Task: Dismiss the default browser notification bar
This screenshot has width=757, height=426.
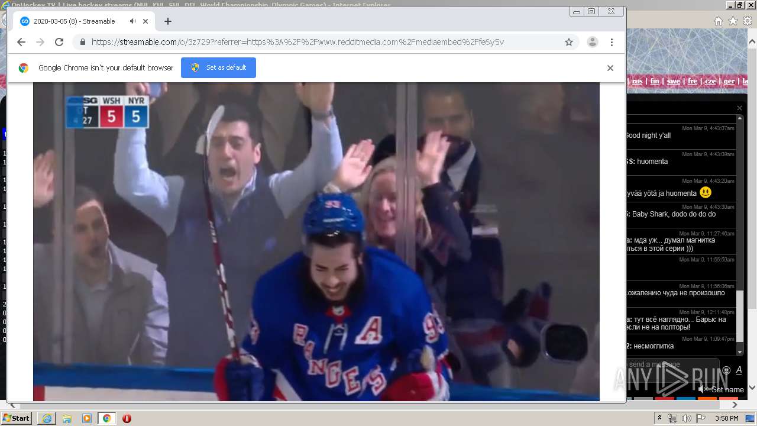Action: pyautogui.click(x=610, y=68)
